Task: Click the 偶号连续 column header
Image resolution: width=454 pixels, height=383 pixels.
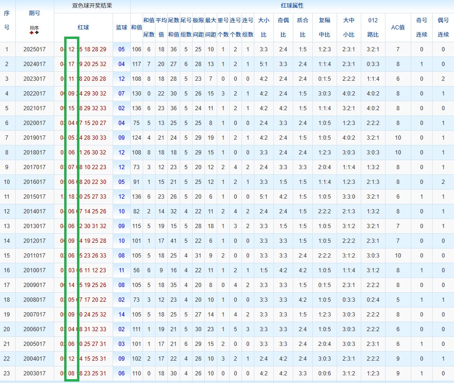Action: coord(443,27)
